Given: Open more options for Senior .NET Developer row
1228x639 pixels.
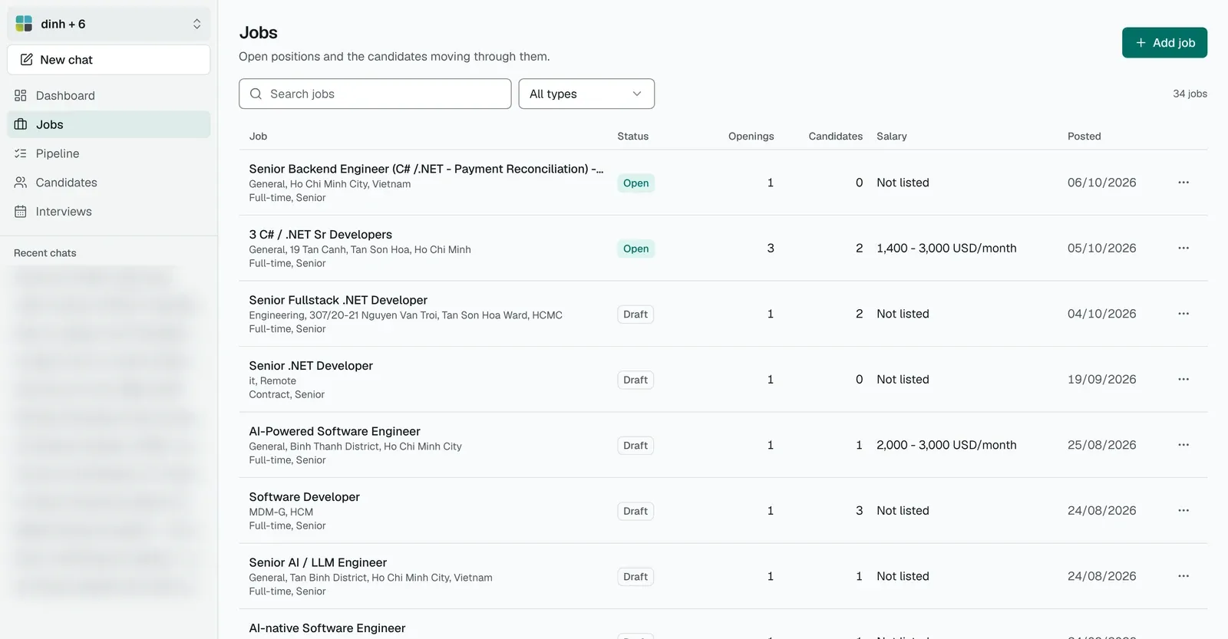Looking at the screenshot, I should pos(1183,380).
